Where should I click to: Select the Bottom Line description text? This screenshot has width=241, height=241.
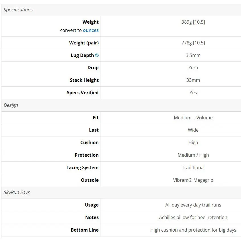pyautogui.click(x=193, y=230)
